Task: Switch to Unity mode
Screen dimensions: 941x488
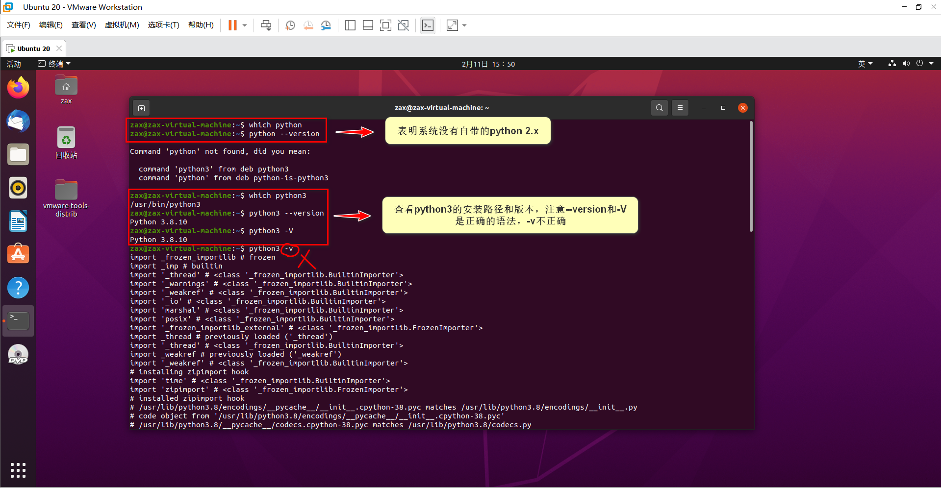Action: coord(403,25)
